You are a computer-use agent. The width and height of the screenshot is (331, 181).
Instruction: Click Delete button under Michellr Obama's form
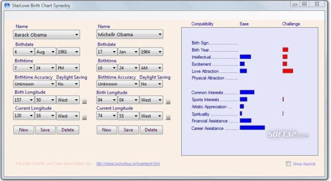[151, 130]
